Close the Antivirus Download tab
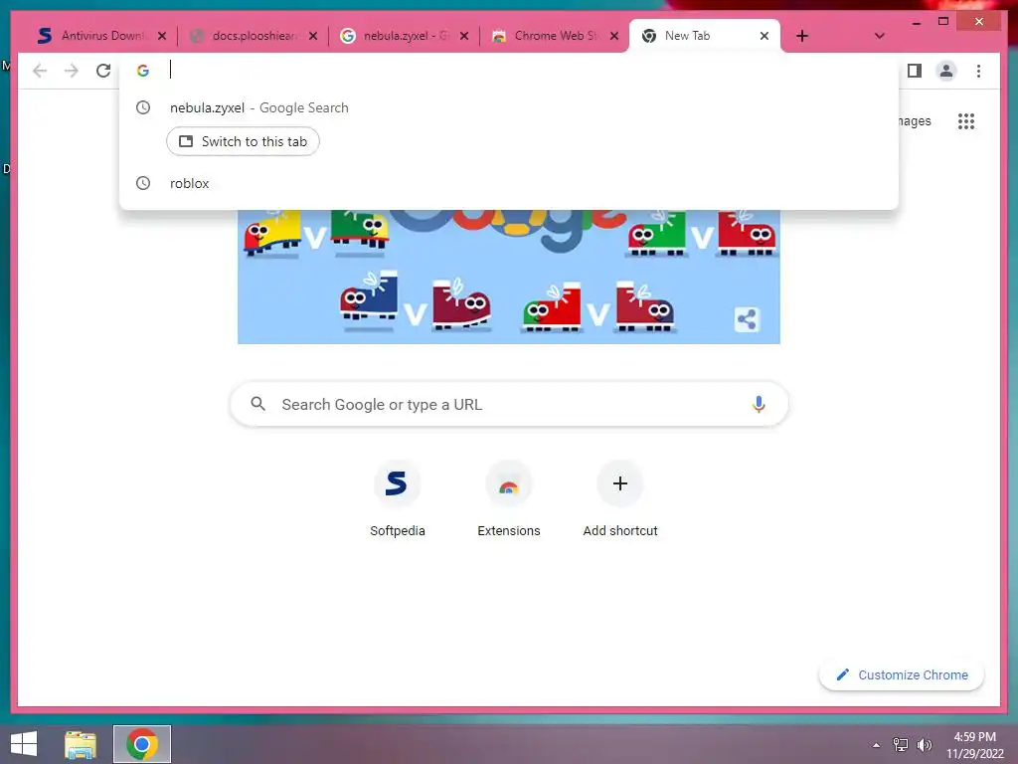 (x=162, y=36)
